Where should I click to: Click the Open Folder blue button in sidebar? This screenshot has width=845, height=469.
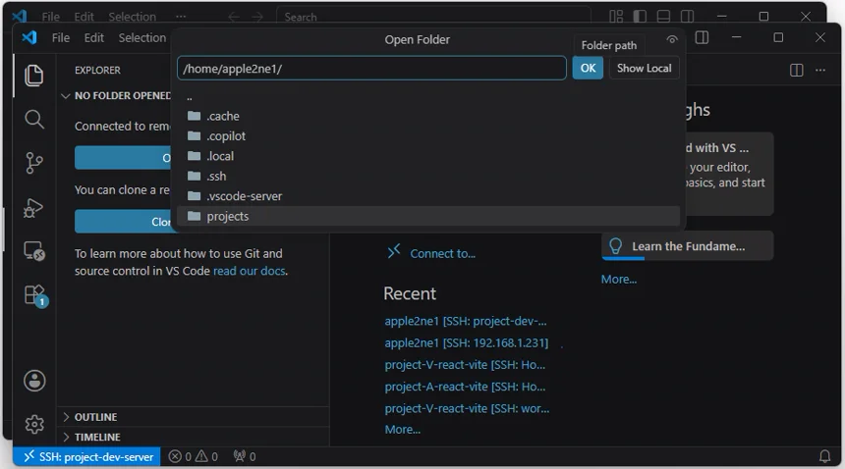(123, 158)
